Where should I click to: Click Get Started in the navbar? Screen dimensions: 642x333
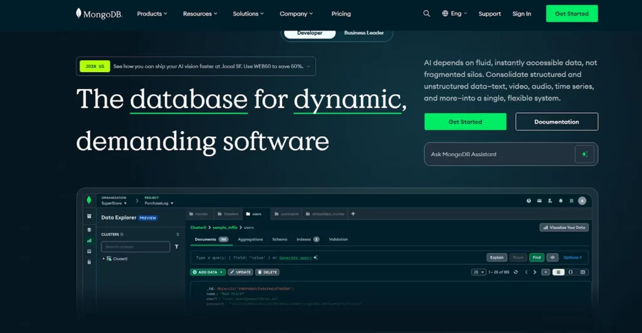[572, 14]
